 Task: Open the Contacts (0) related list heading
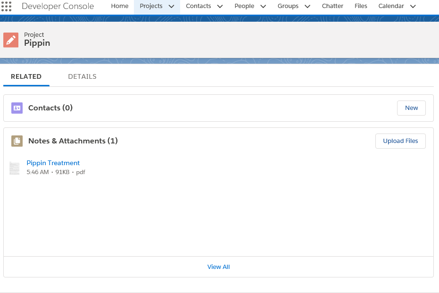click(50, 108)
